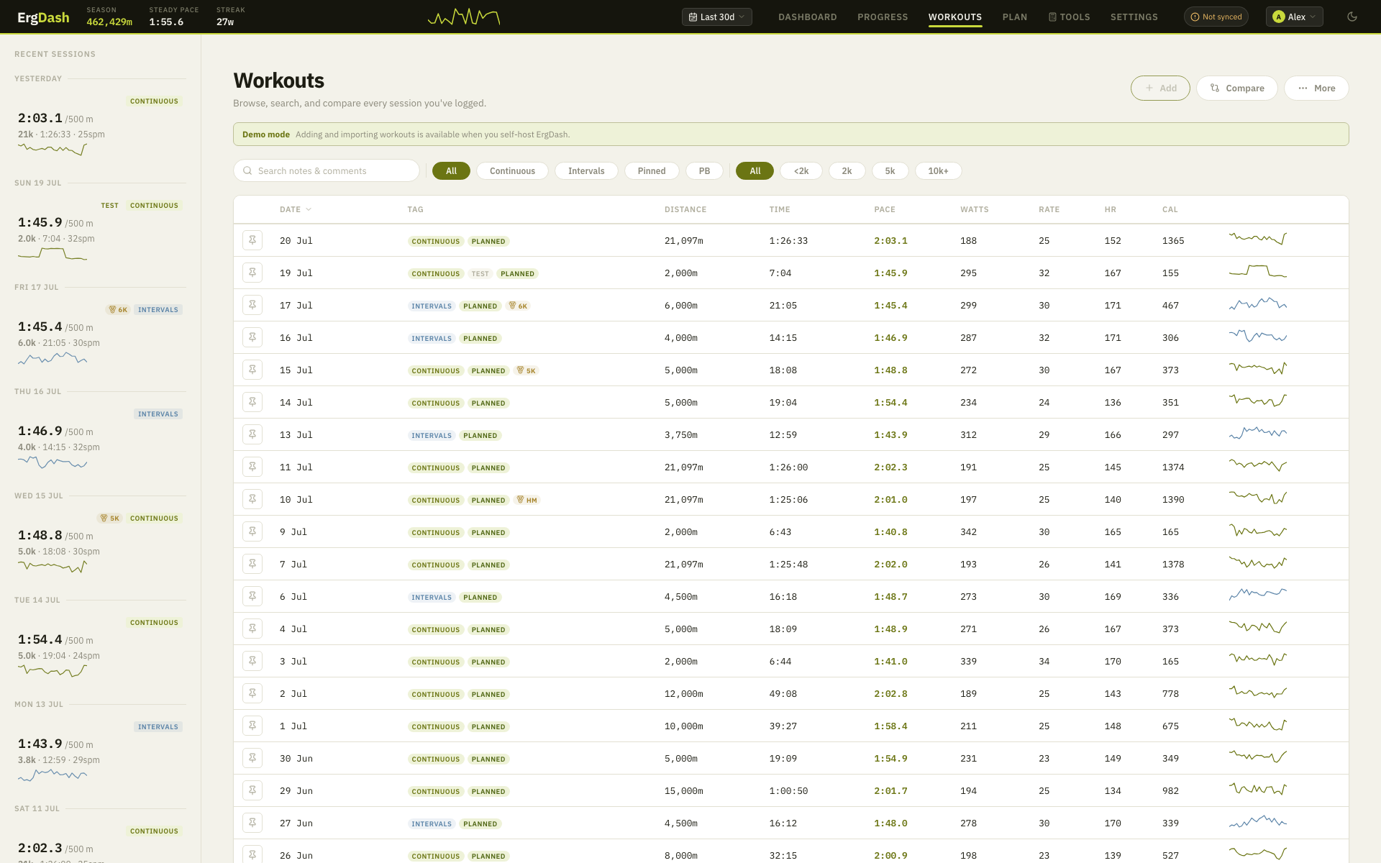Pin the 11 Jul workout row
The width and height of the screenshot is (1381, 863).
252,467
